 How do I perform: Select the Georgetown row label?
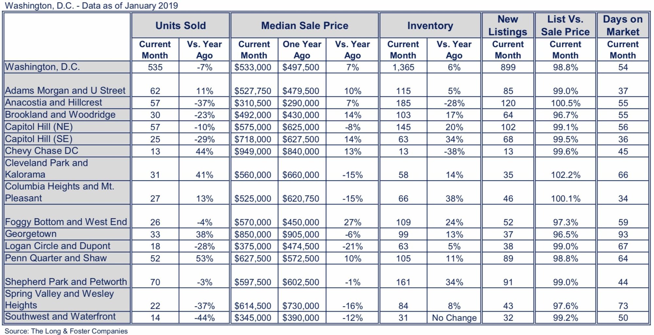pyautogui.click(x=31, y=234)
